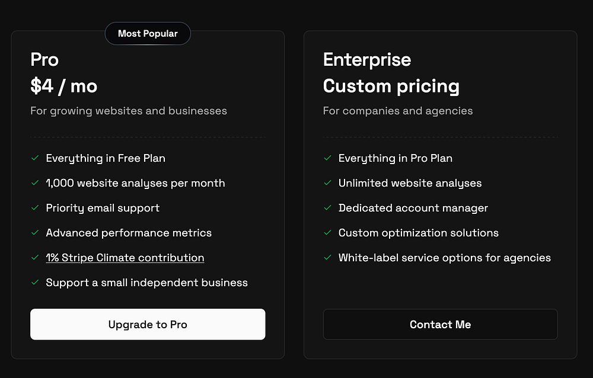This screenshot has width=593, height=378.
Task: Click checkmark next to 1,000 website analyses
Action: pos(34,183)
